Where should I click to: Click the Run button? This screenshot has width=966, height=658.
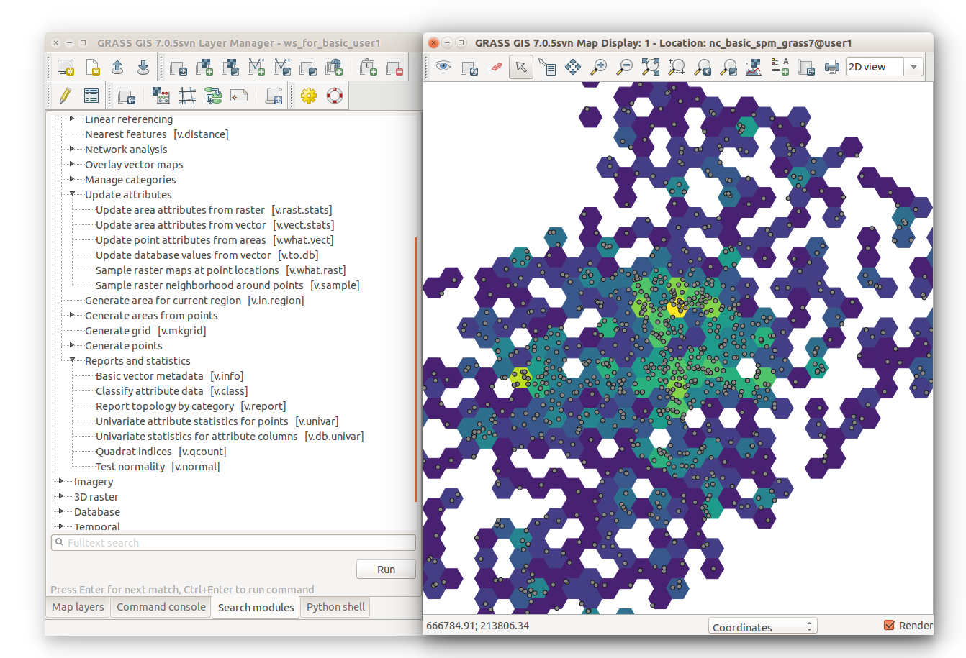point(386,569)
